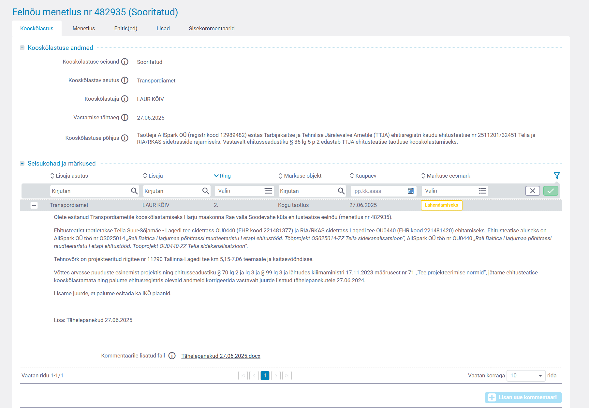Go to first page of results

pos(243,376)
